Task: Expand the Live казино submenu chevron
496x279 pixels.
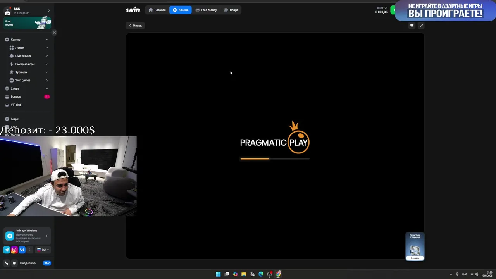Action: point(47,56)
